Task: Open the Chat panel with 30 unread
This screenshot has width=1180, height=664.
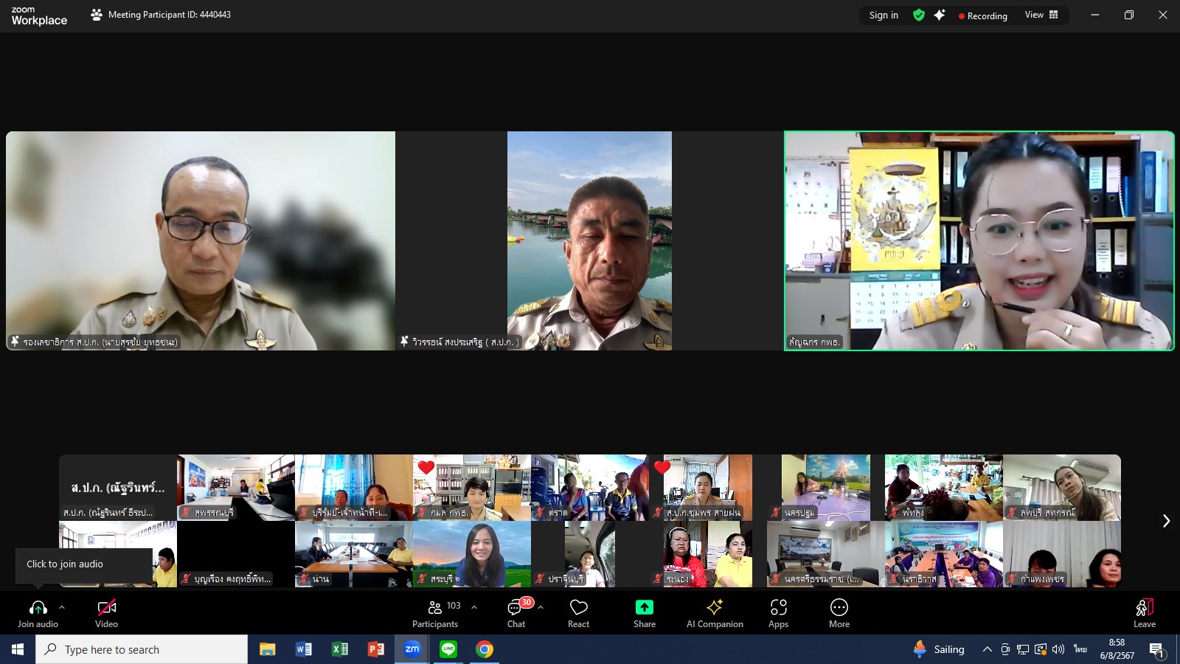Action: (516, 613)
